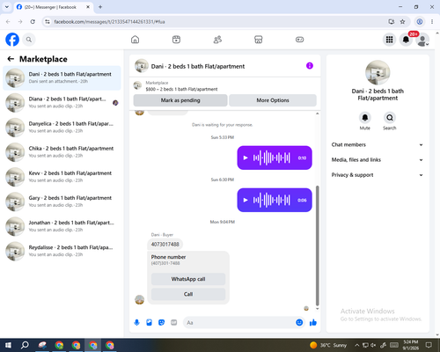Click the Dani listing profile photo in right panel
The image size is (440, 352).
click(x=378, y=72)
